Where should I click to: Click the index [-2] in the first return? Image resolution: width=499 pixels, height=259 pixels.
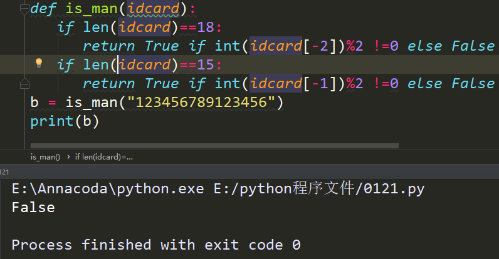tap(319, 46)
